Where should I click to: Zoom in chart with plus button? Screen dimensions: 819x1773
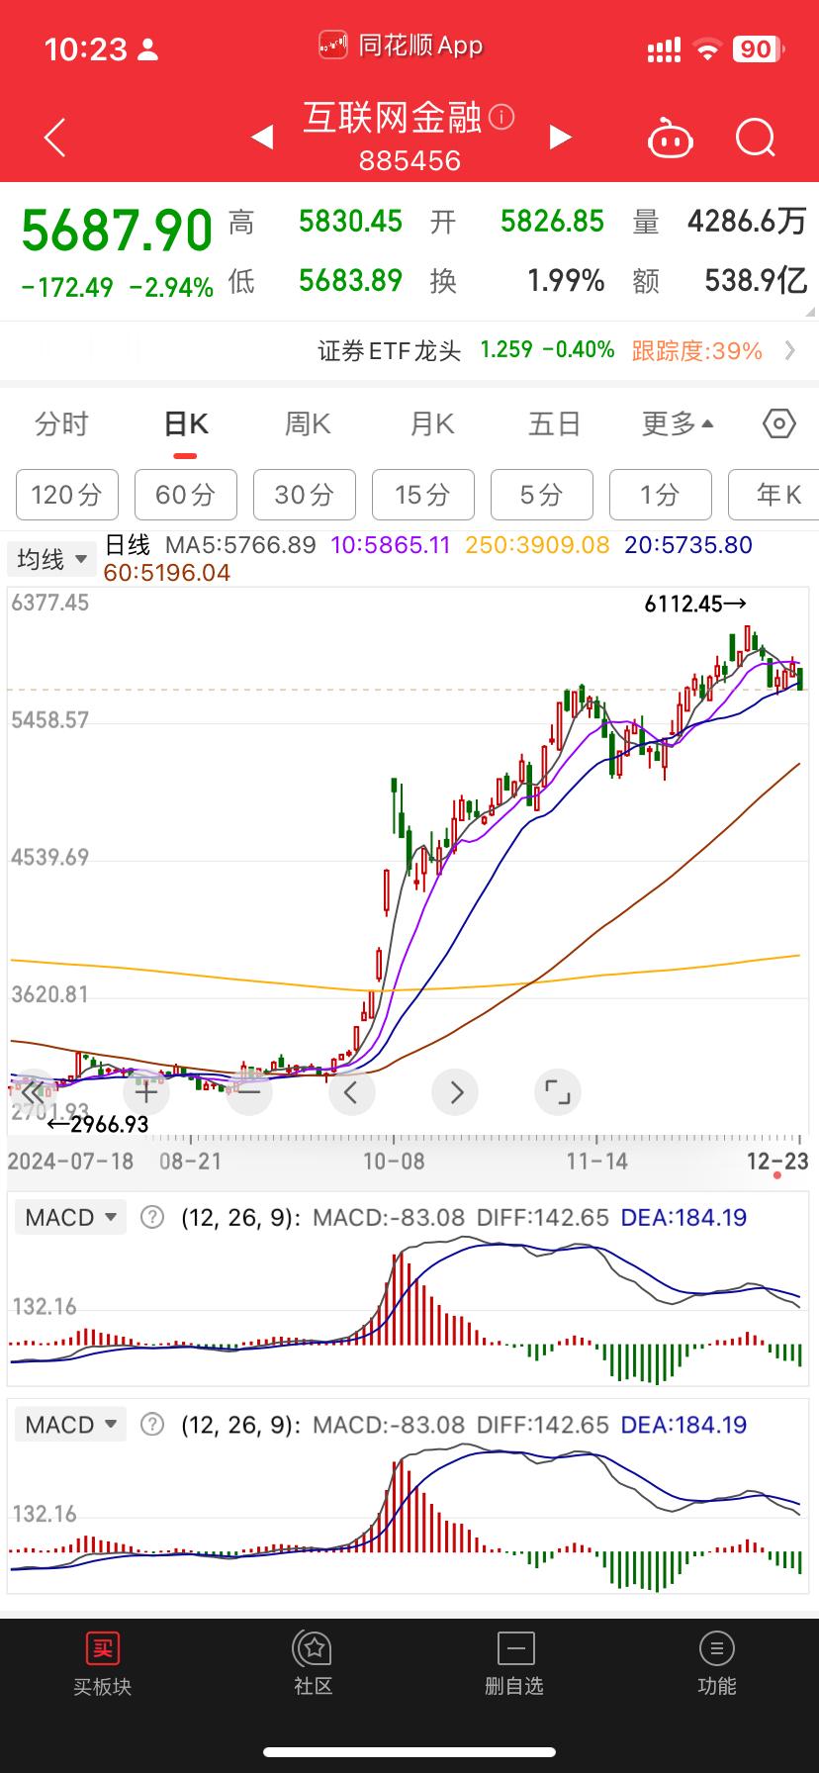pyautogui.click(x=146, y=1092)
